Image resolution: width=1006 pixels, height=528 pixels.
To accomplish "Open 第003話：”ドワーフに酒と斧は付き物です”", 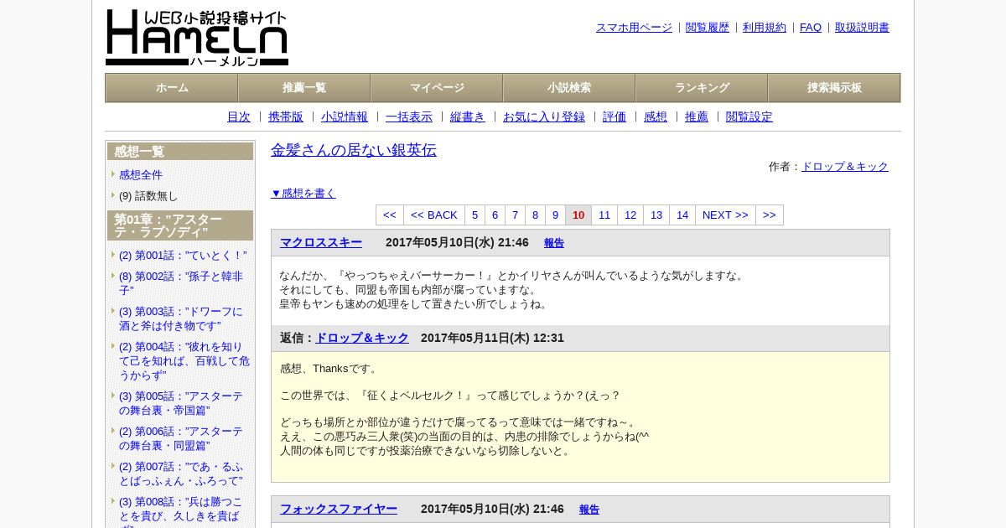I will tap(181, 318).
